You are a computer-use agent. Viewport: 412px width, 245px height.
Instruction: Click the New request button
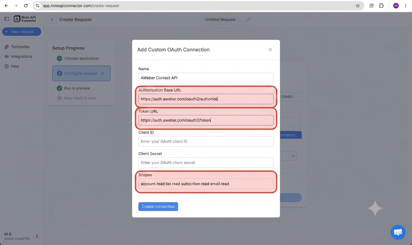(21, 32)
